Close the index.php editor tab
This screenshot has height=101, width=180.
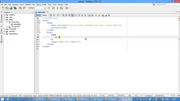(x=47, y=12)
